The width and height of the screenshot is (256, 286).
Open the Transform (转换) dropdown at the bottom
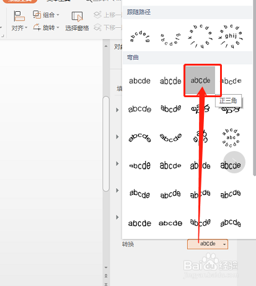click(x=208, y=244)
